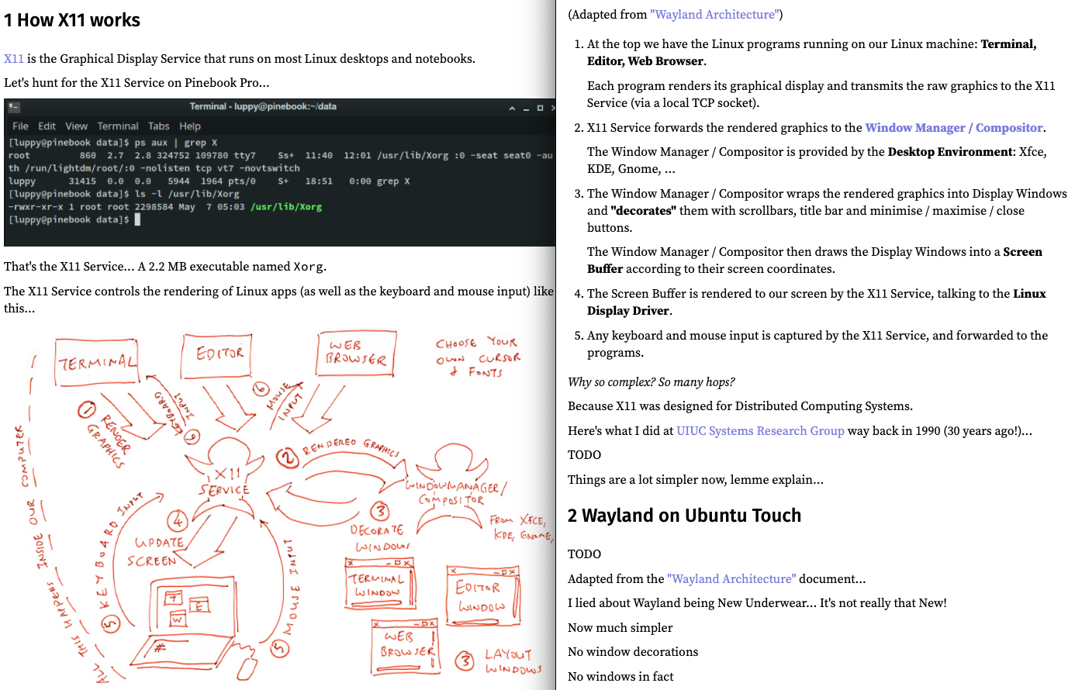Click the green /usr/lib/Xorg path in terminal
The image size is (1075, 690).
point(286,207)
